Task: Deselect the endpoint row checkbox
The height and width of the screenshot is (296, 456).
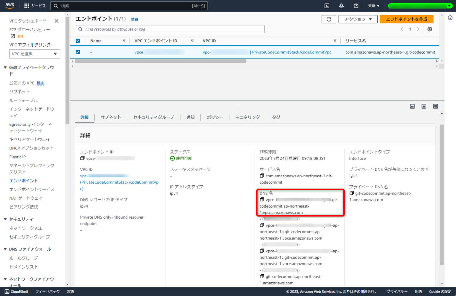Action: 77,52
